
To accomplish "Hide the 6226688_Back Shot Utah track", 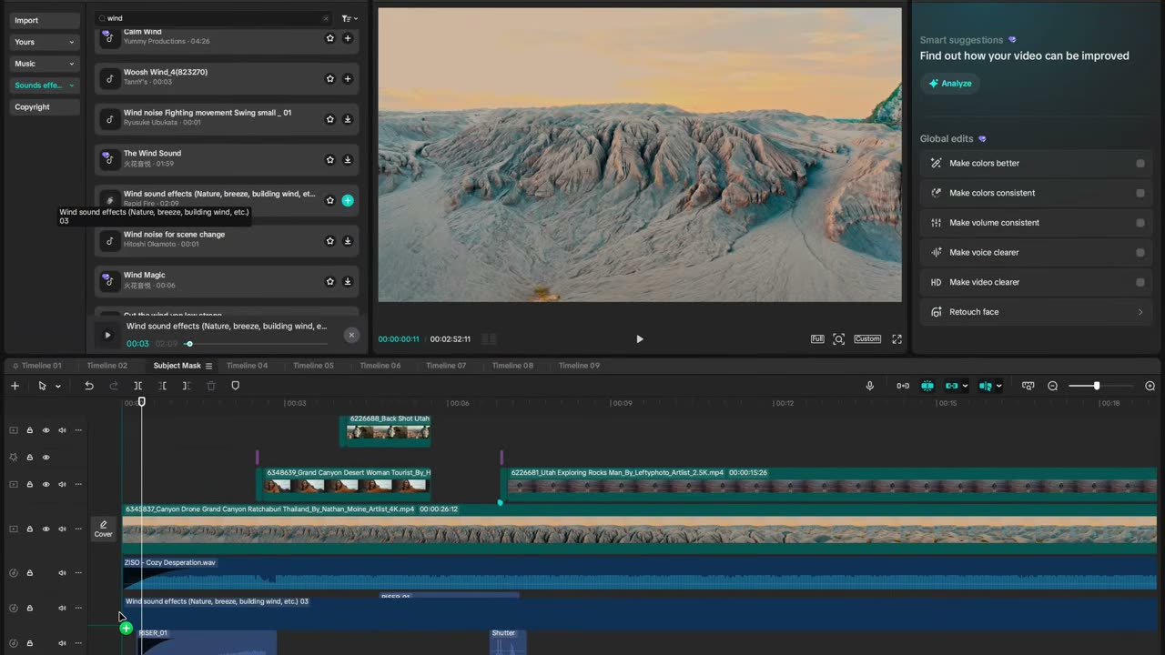I will pos(46,430).
